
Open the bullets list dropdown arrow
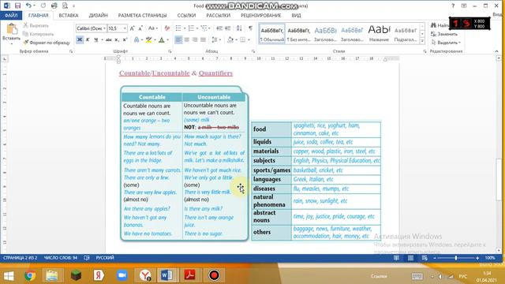[x=185, y=28]
